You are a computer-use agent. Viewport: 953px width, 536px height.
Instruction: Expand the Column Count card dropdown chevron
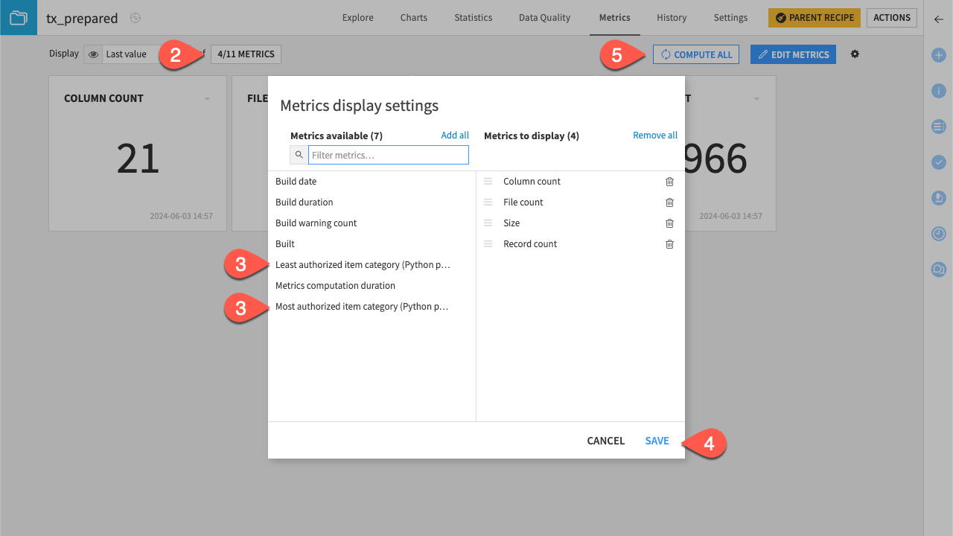pyautogui.click(x=207, y=98)
